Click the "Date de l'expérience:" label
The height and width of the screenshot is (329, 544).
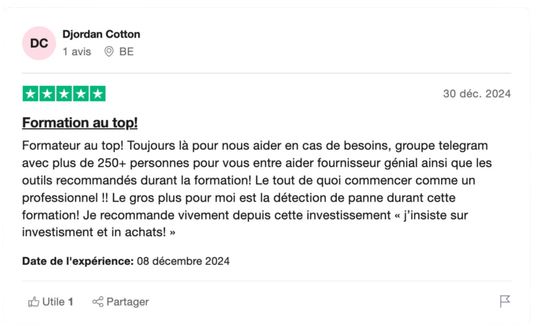78,261
